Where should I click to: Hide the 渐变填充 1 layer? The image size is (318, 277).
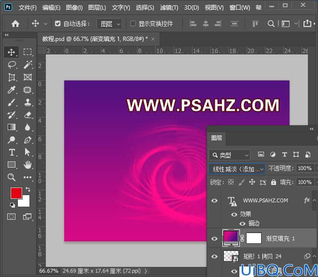click(x=215, y=238)
